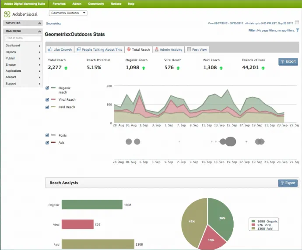Click Export button in Reach Analysis
The width and height of the screenshot is (302, 250).
tap(288, 183)
